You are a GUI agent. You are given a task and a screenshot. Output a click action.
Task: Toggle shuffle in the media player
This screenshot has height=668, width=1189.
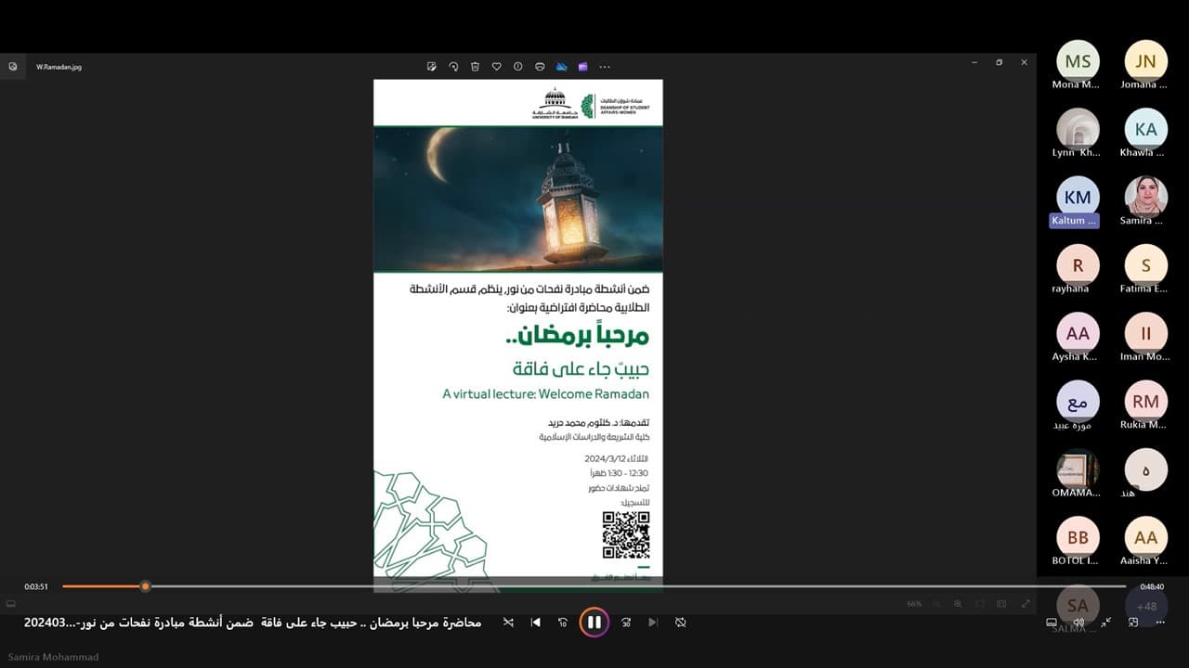[508, 623]
